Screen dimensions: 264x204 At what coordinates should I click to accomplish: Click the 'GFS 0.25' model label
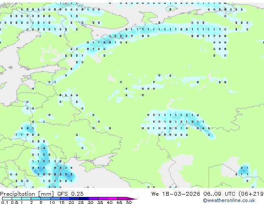[x=70, y=194]
